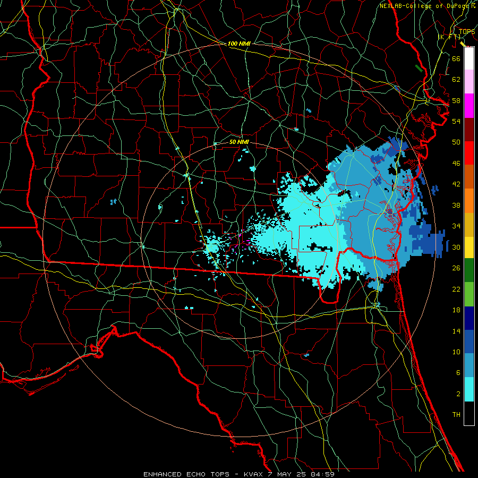Click the magenta legend swatch

point(469,106)
